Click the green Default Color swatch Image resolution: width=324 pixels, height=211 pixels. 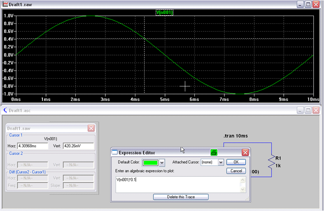pyautogui.click(x=150, y=163)
